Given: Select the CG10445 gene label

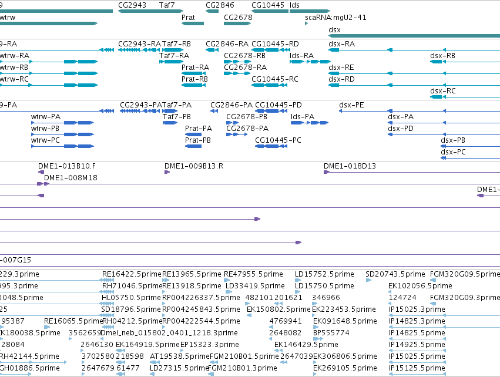Looking at the screenshot, I should click(x=268, y=5).
